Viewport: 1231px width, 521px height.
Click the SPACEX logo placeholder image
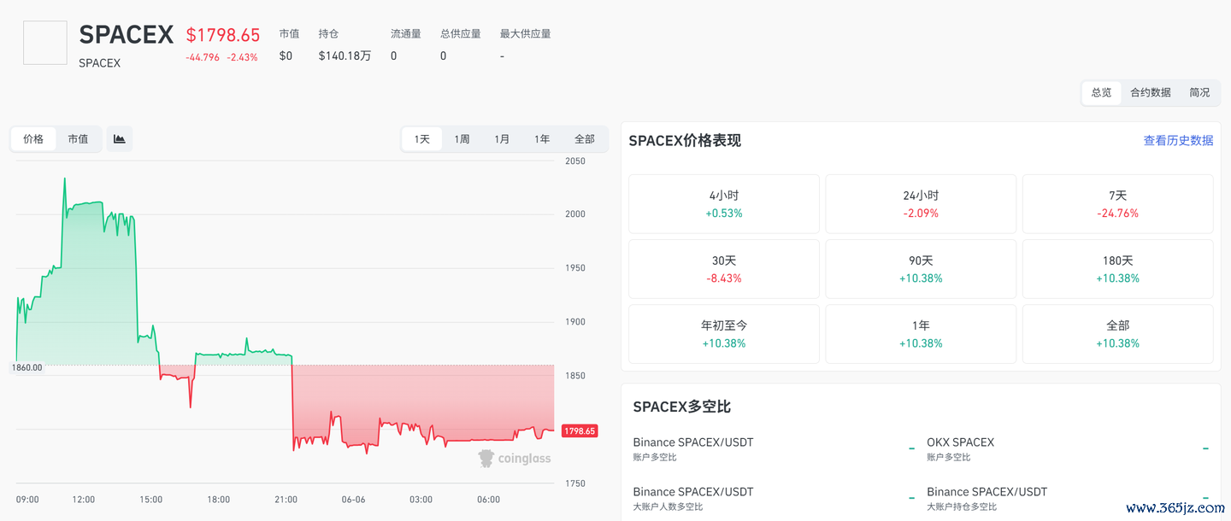[x=45, y=43]
